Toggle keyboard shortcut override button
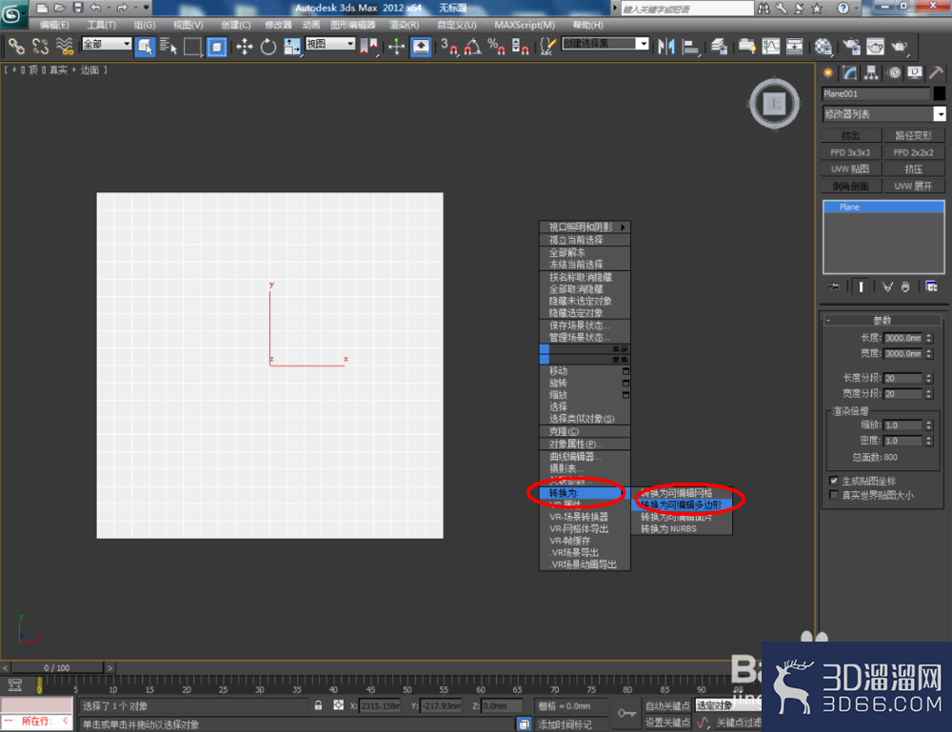The image size is (952, 732). coord(421,46)
